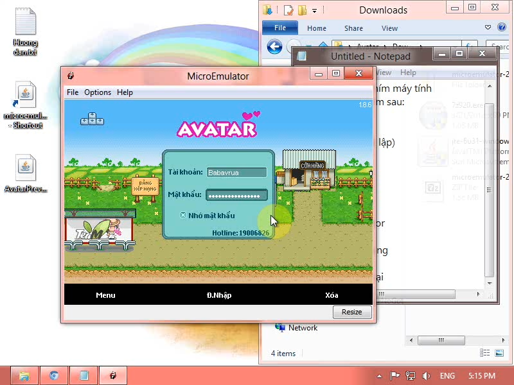Open the Home tab in Downloads window

(x=317, y=28)
